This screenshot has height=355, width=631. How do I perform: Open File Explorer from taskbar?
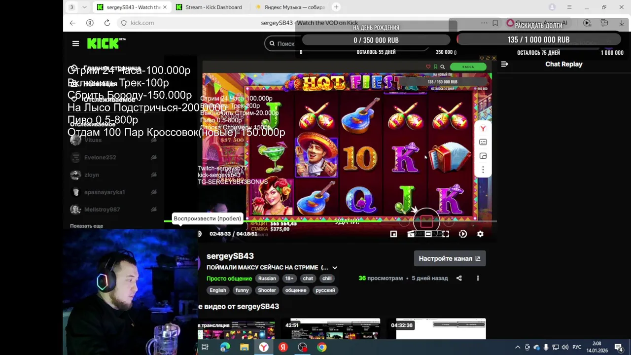coord(244,348)
